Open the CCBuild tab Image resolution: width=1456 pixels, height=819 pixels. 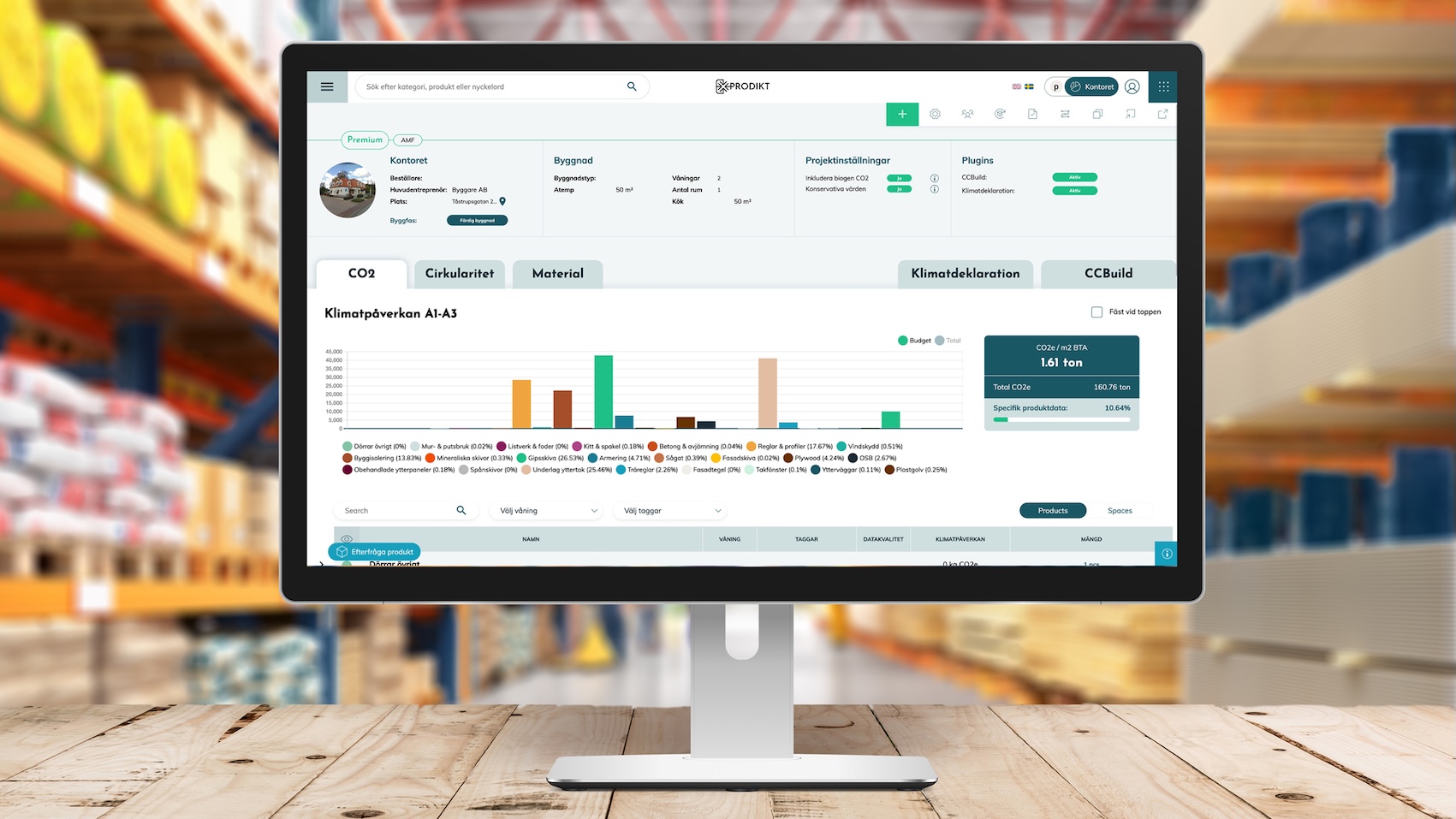point(1108,274)
